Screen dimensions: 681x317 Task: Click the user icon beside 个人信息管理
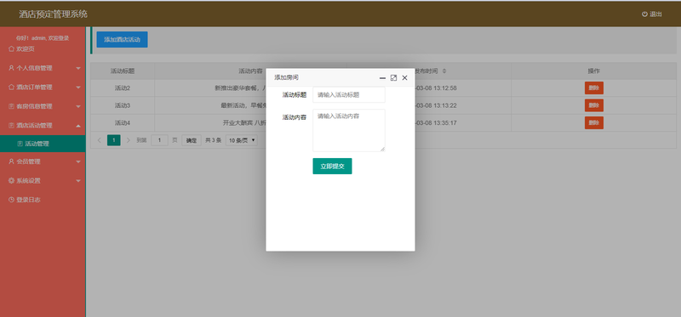pos(11,68)
